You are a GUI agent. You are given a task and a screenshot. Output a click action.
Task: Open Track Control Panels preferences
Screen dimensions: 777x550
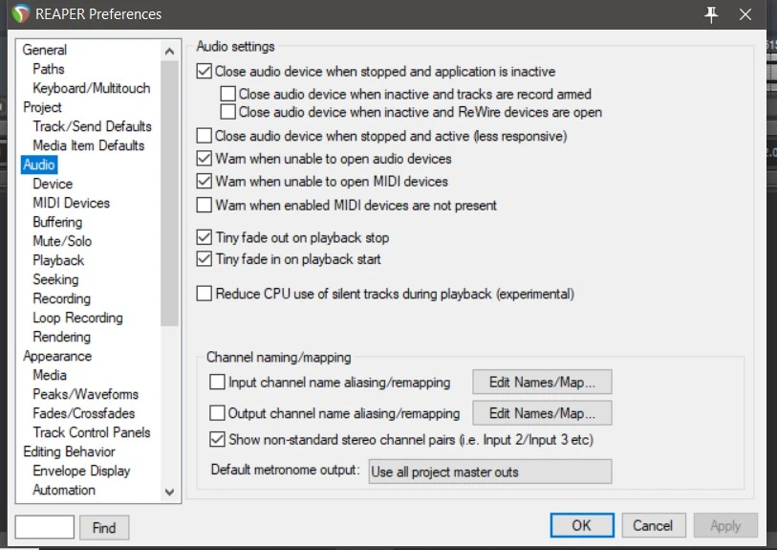click(92, 432)
